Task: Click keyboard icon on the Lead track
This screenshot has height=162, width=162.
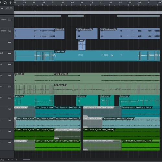Action: click(9, 42)
